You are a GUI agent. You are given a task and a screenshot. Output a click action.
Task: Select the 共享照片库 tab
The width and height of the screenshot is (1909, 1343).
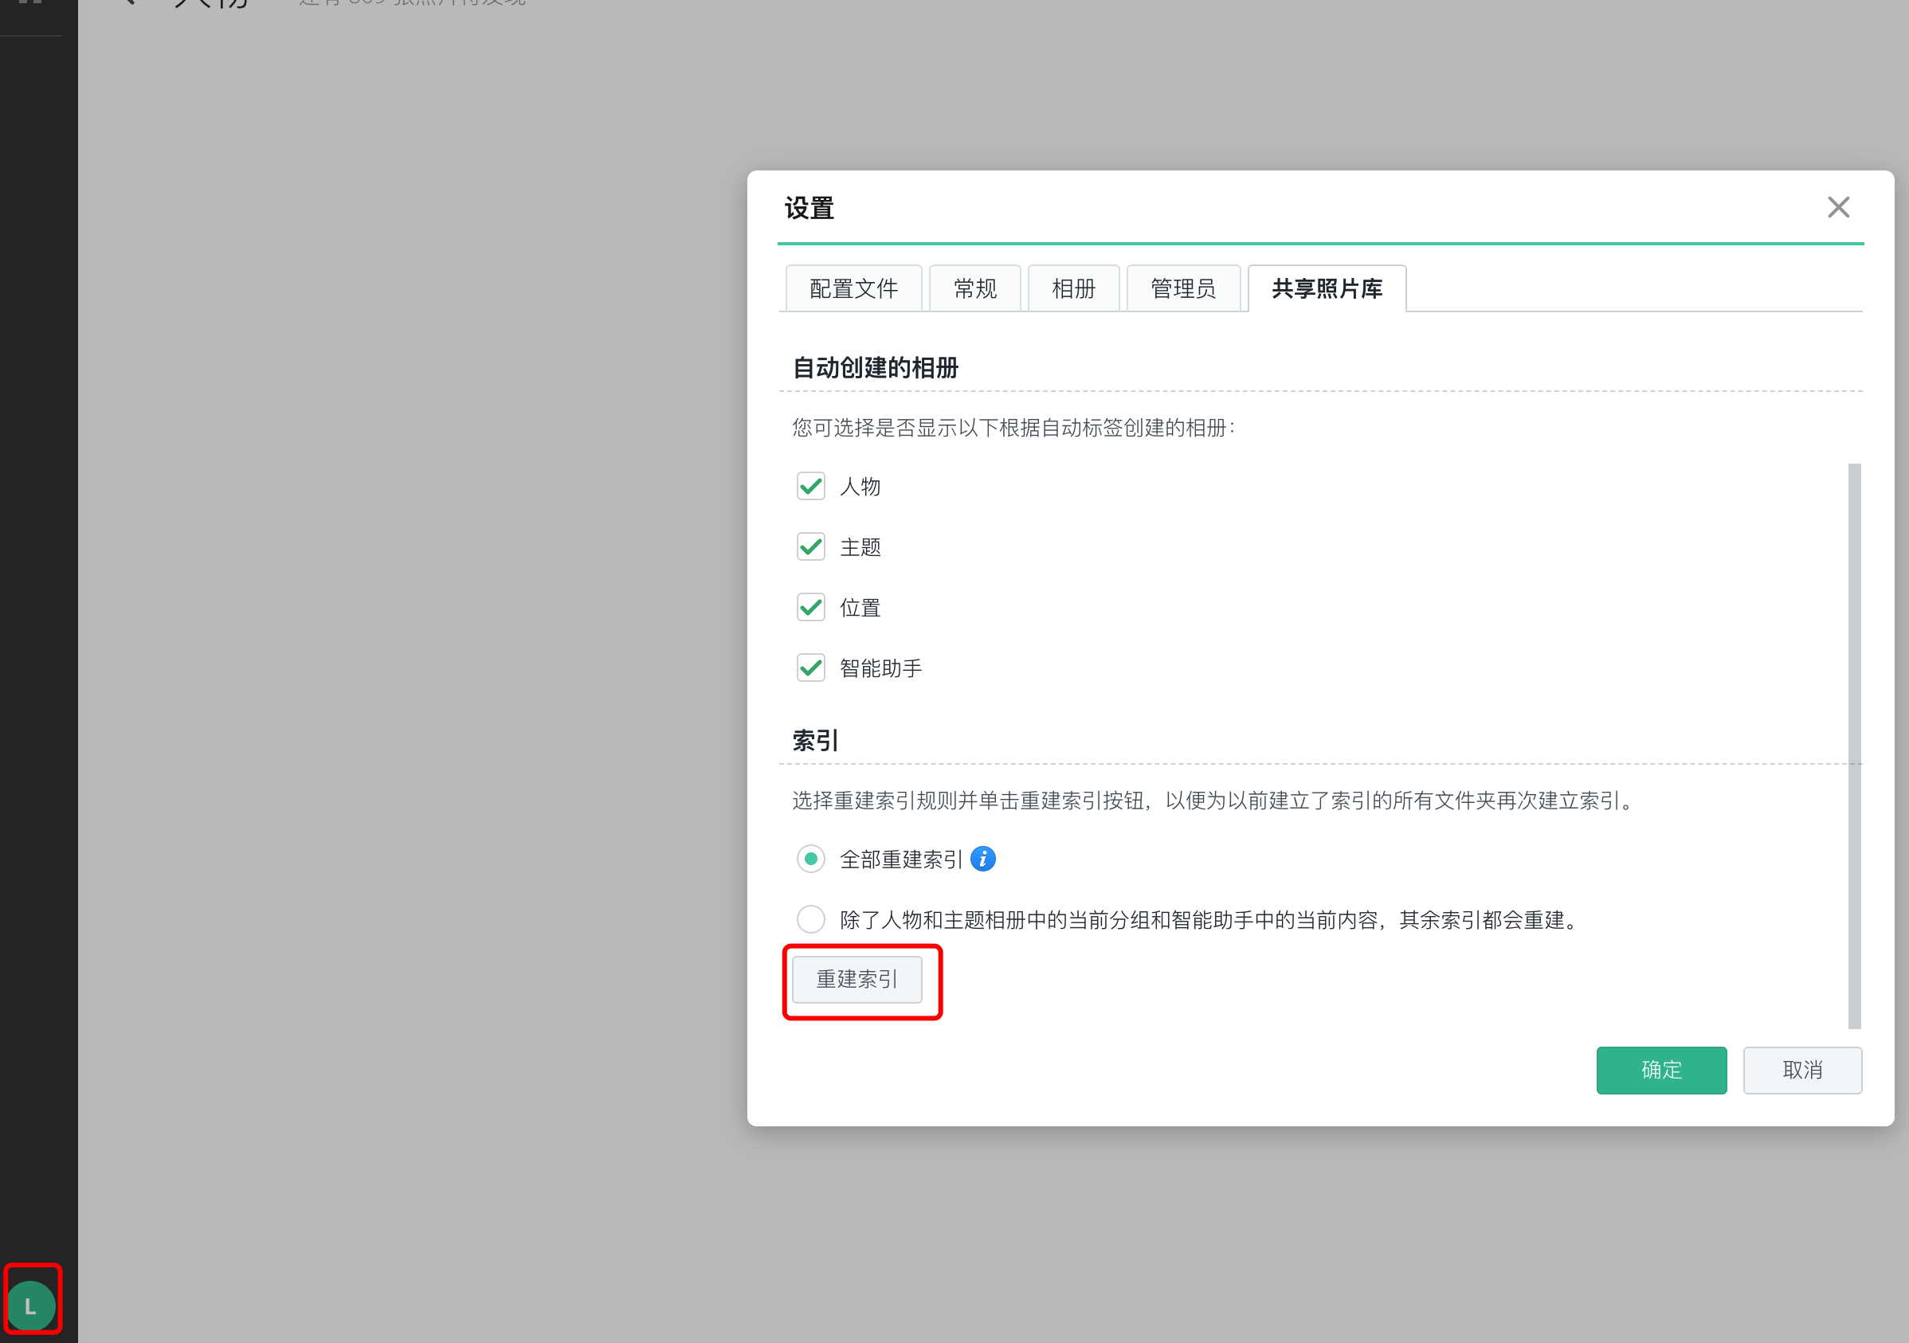[x=1326, y=288]
